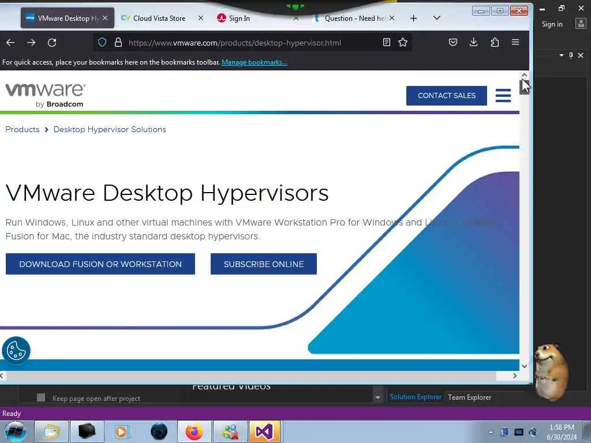Open Firefox extensions puzzle icon

click(x=495, y=42)
